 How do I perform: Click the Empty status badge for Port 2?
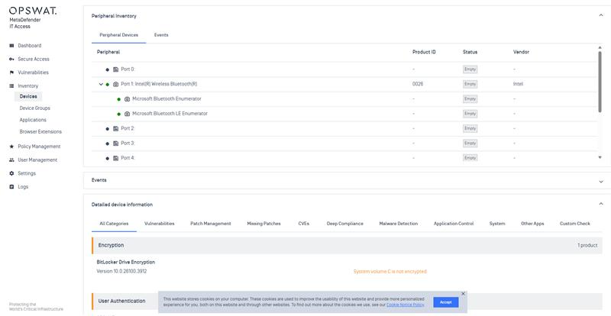[x=470, y=128]
